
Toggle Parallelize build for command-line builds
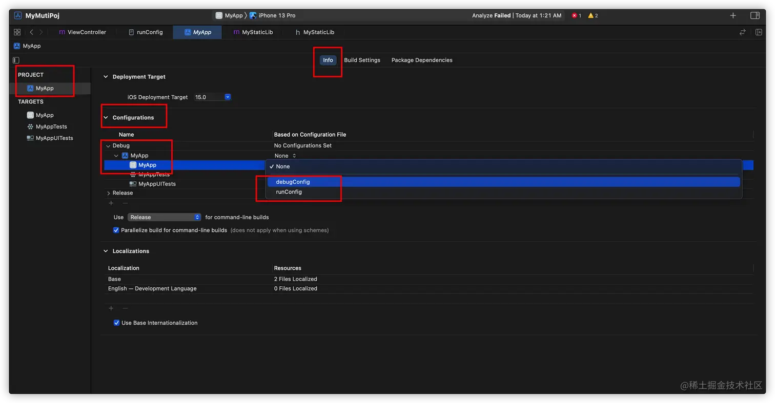tap(116, 230)
